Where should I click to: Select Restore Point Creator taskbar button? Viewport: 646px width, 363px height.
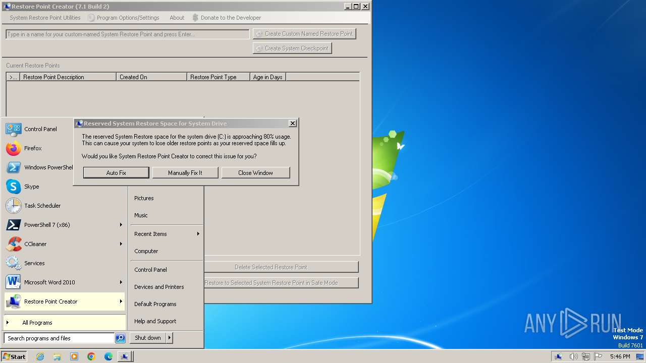point(125,356)
